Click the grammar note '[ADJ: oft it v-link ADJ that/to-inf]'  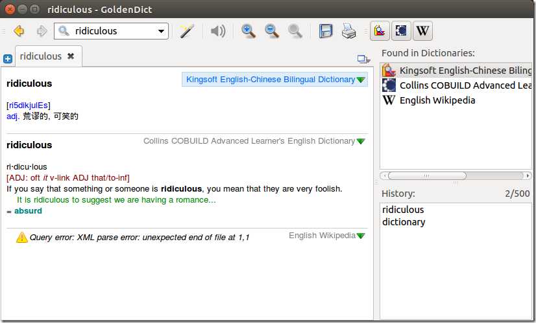[x=68, y=178]
